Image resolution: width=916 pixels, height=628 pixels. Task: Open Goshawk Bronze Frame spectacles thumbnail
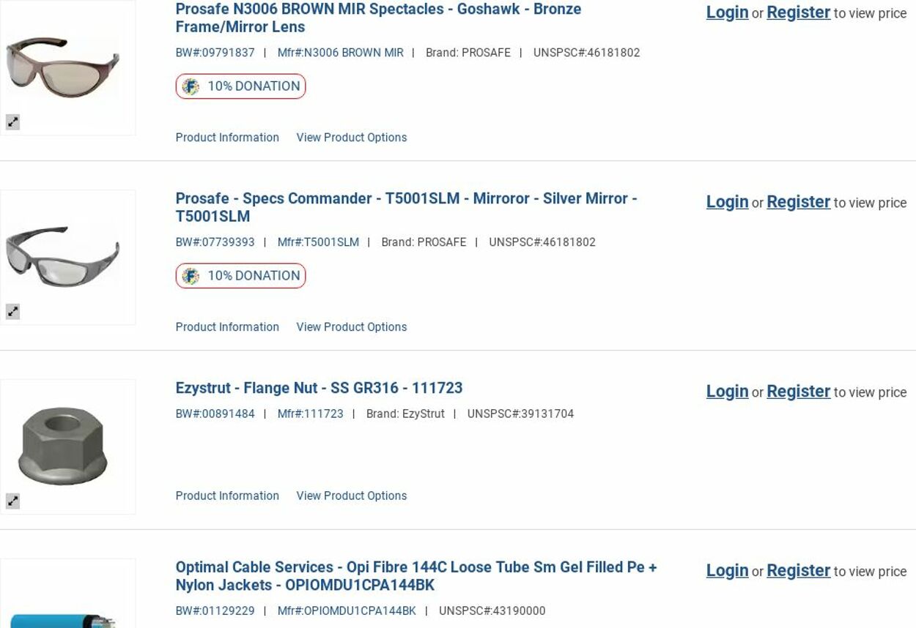tap(63, 66)
